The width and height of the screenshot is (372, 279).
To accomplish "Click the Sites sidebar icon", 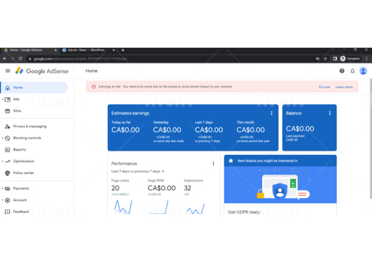I will click(7, 111).
